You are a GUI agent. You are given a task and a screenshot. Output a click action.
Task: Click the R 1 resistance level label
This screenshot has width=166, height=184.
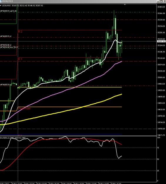coord(20,59)
